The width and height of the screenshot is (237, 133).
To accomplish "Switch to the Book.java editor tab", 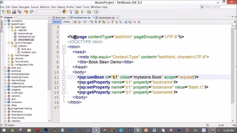I will (60, 18).
